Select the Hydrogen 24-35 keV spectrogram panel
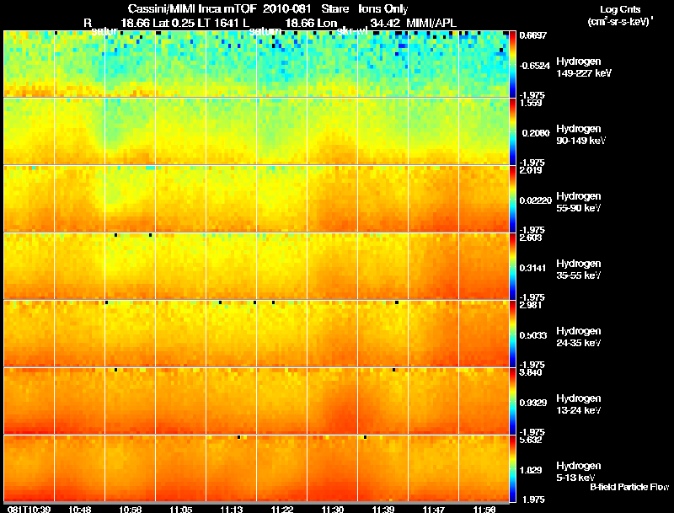Viewport: 674px width, 513px height. (x=256, y=334)
